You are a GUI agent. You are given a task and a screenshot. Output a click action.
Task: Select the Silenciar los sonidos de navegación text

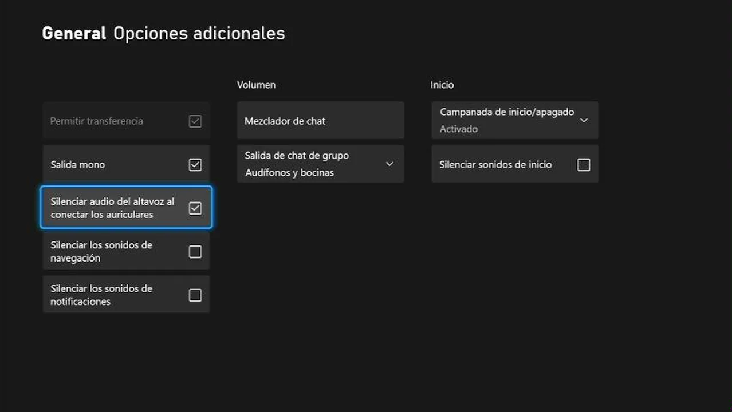pos(101,252)
